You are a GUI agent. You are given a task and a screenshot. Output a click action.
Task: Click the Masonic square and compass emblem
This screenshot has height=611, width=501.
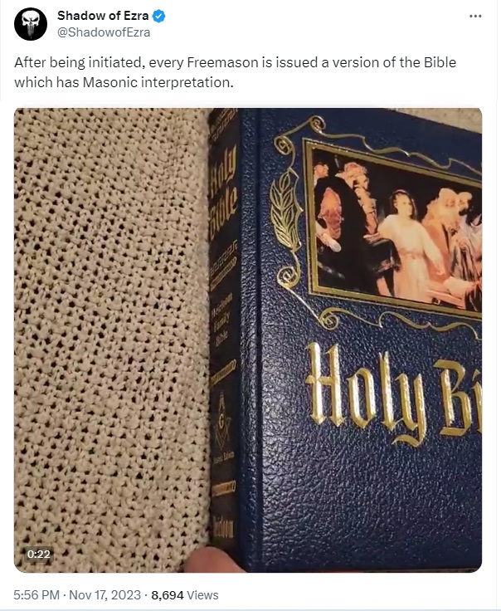click(222, 423)
